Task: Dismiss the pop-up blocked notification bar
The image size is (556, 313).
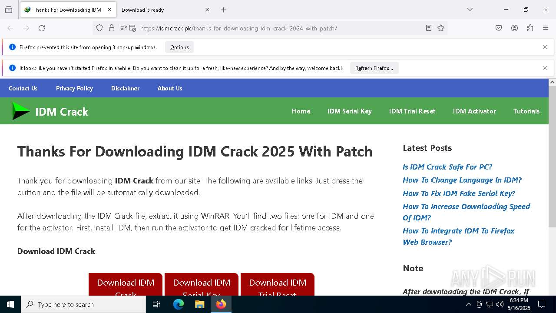Action: pyautogui.click(x=545, y=47)
